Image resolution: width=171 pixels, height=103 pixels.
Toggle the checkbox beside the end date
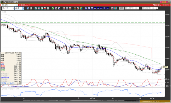pos(157,8)
